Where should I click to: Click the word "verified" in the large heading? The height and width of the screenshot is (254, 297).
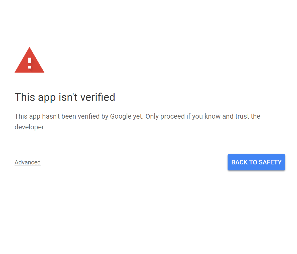[x=98, y=97]
